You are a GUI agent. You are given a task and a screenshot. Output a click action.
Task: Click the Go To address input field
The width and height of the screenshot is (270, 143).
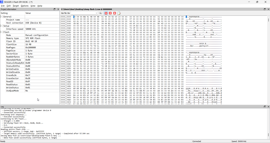pyautogui.click(x=83, y=13)
